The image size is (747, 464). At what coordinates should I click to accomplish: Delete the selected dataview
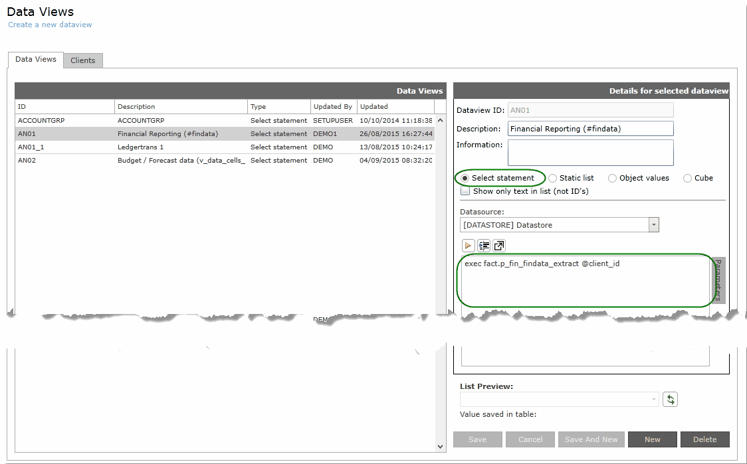(x=704, y=439)
